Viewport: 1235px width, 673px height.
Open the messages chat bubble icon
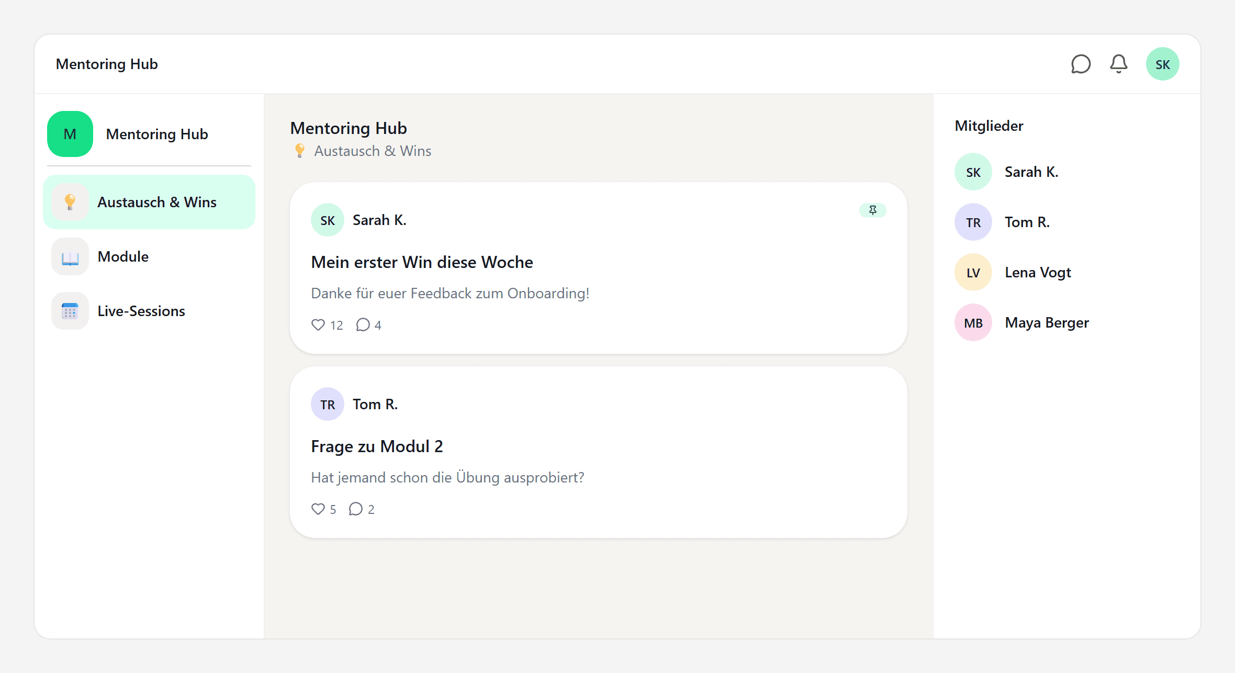coord(1081,64)
